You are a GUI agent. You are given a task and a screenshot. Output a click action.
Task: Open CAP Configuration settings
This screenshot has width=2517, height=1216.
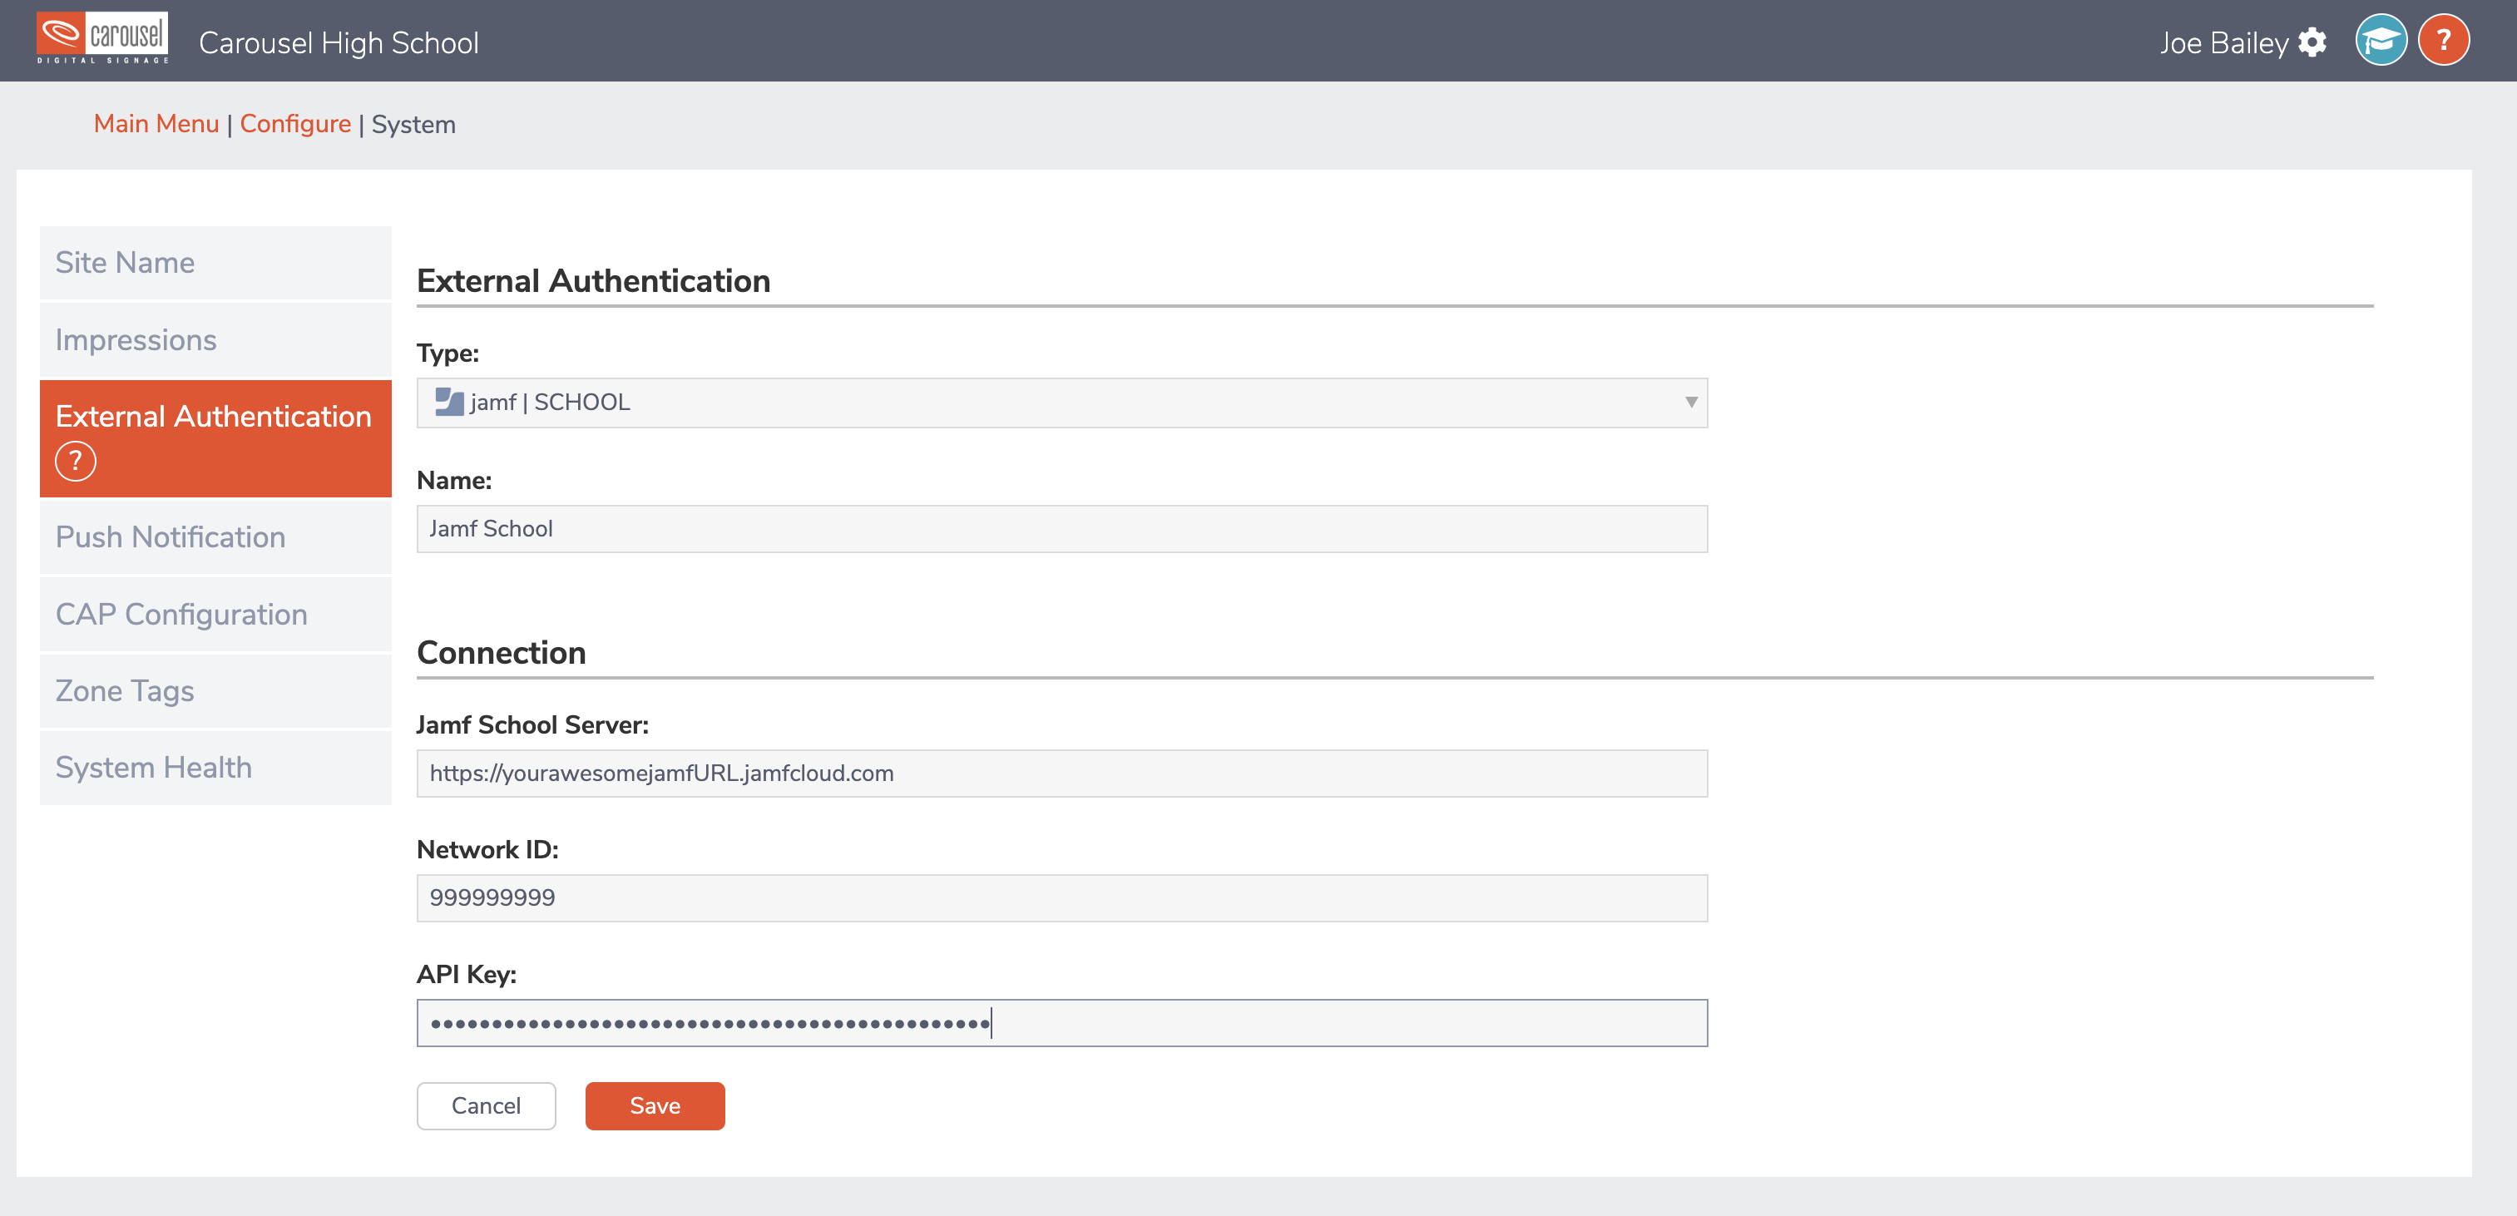tap(180, 613)
